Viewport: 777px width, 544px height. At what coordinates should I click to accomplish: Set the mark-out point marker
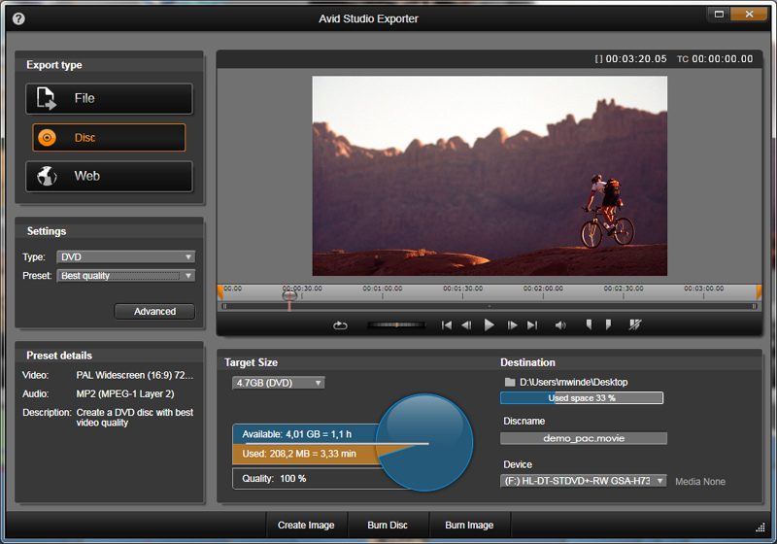(x=609, y=325)
